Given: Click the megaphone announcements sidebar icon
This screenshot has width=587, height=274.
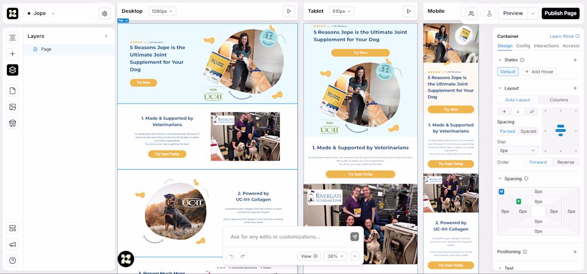Looking at the screenshot, I should tap(12, 245).
